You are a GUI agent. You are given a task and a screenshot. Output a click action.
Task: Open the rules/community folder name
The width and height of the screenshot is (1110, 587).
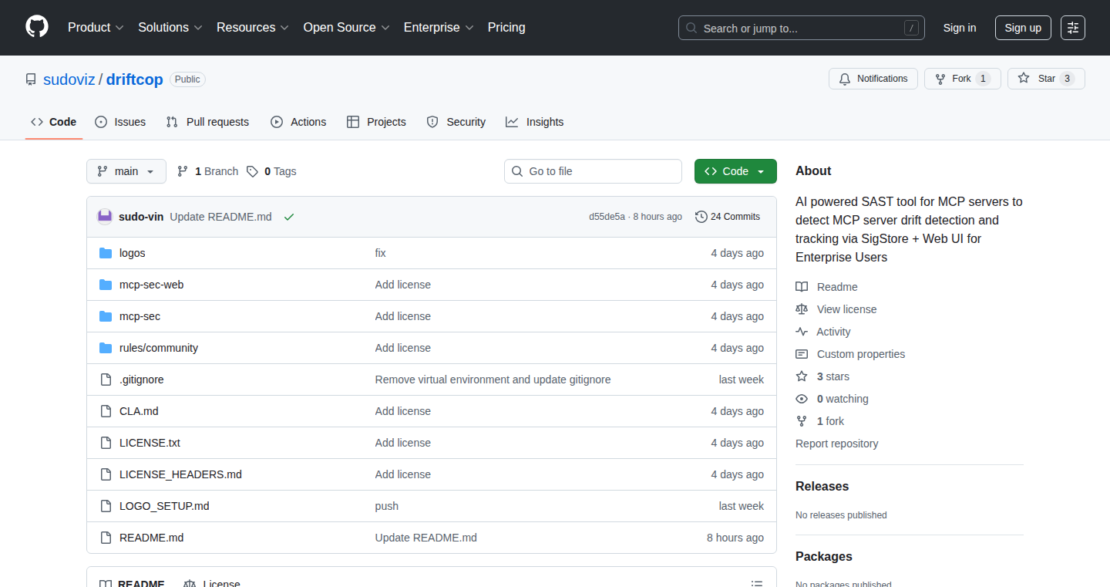pos(159,348)
